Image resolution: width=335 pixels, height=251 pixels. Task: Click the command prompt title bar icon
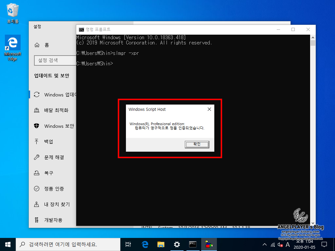81,29
